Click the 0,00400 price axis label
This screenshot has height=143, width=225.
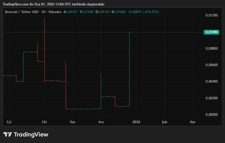point(211,82)
